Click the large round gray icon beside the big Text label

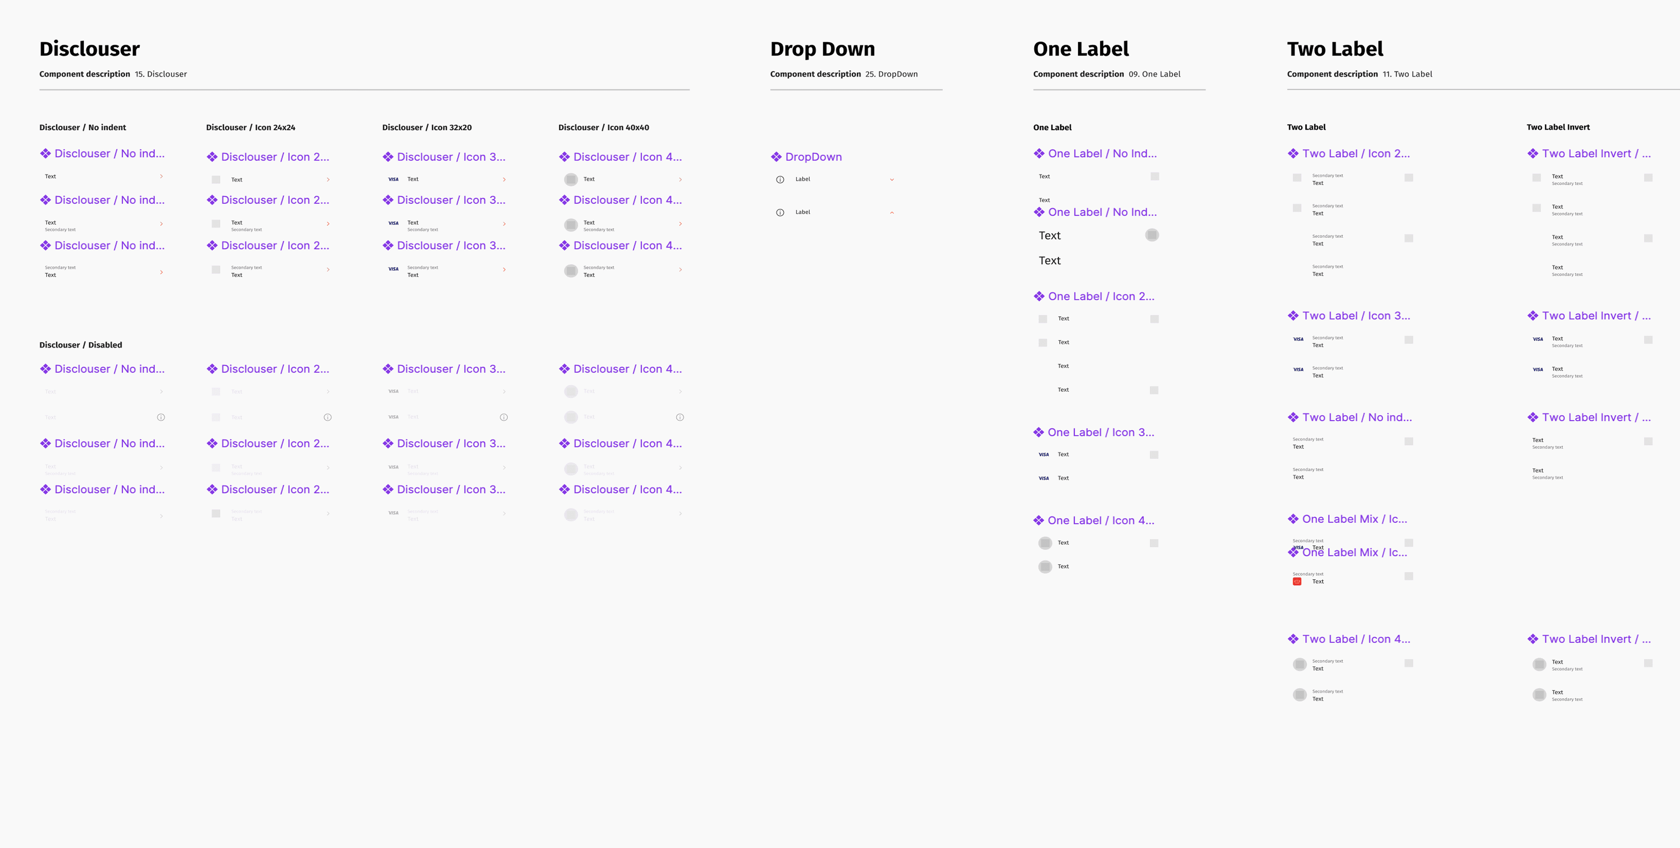coord(1152,235)
